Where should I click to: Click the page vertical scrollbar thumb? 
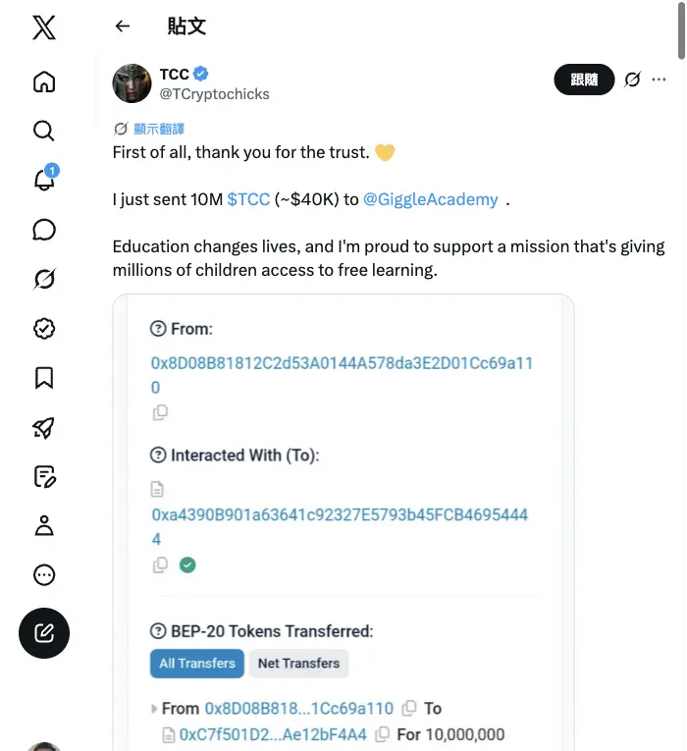(682, 30)
